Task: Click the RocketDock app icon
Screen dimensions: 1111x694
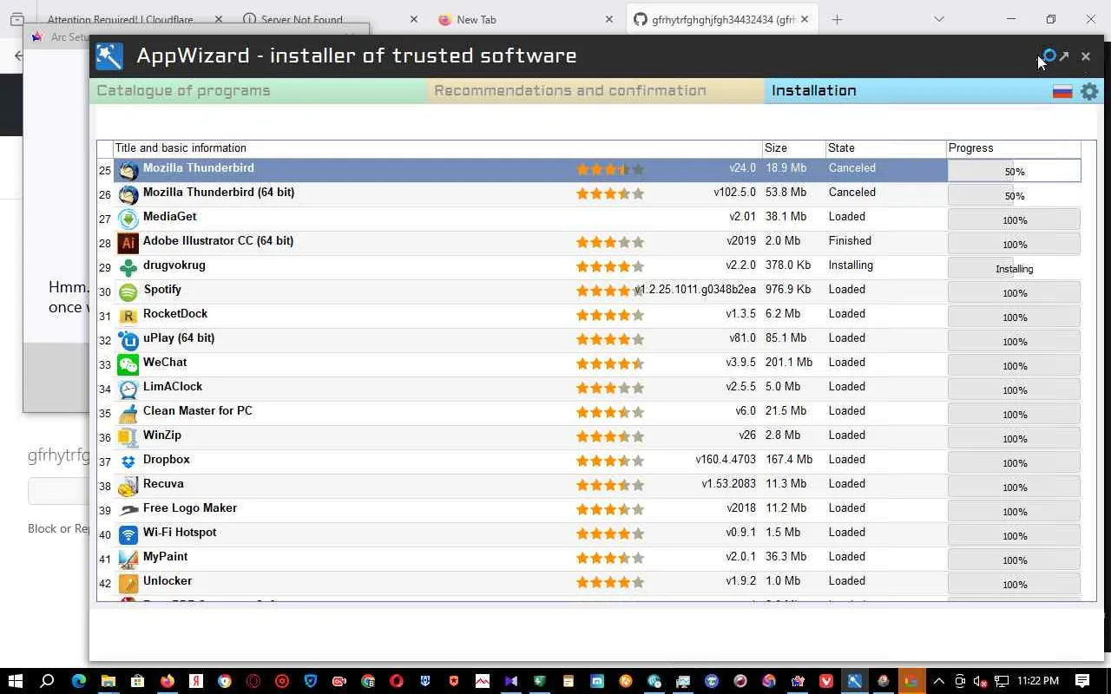Action: click(x=128, y=316)
